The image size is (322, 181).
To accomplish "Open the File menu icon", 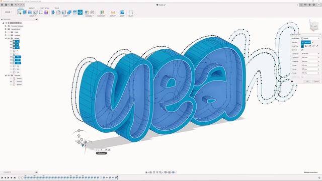I will [x=7, y=5].
